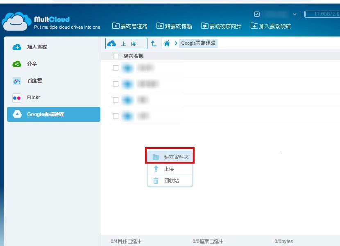This screenshot has height=246, width=340.
Task: Click the MultCloud cloud logo
Action: tap(16, 21)
